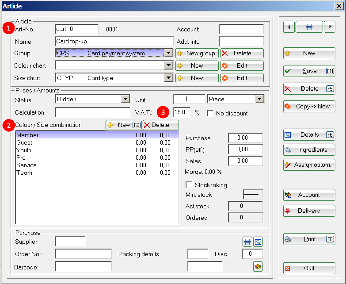This screenshot has width=346, height=284.
Task: Go to the next article with right arrow
Action: [x=329, y=27]
